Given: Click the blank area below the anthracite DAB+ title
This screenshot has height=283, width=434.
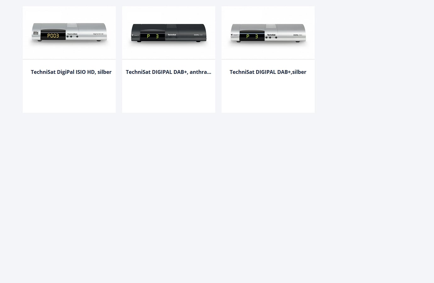Looking at the screenshot, I should [x=169, y=94].
